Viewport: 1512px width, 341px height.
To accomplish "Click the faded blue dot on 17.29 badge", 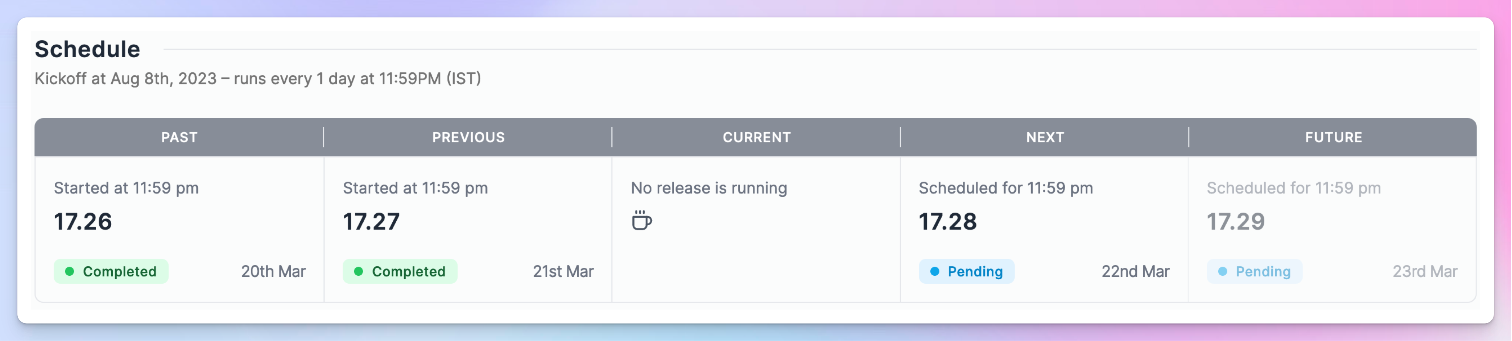I will click(x=1222, y=271).
